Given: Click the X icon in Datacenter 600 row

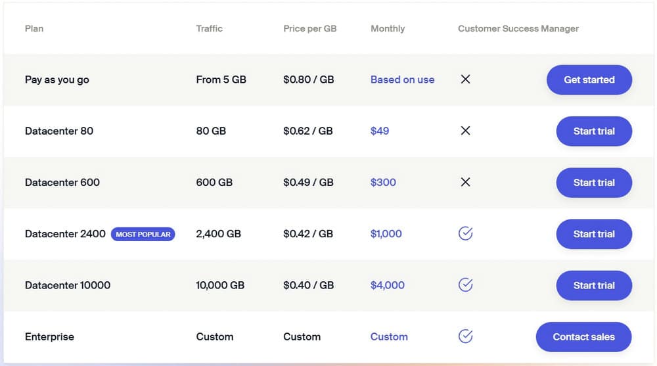Looking at the screenshot, I should point(465,182).
